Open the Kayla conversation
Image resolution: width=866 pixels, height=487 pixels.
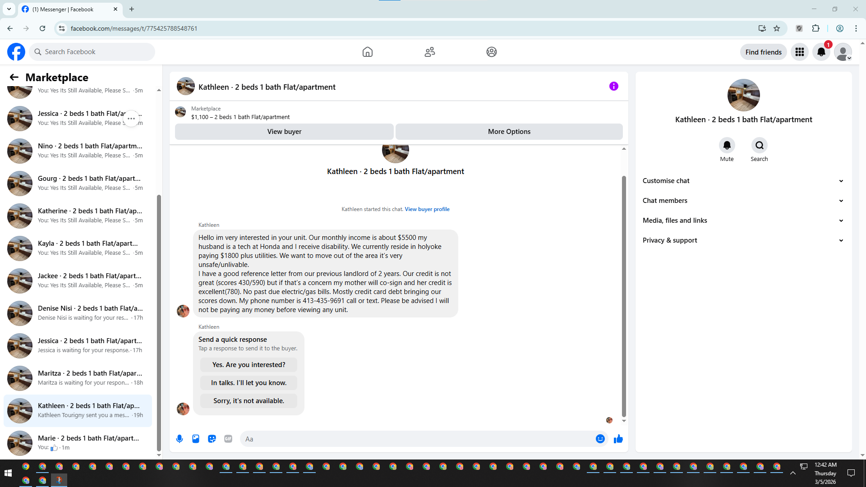click(x=78, y=248)
